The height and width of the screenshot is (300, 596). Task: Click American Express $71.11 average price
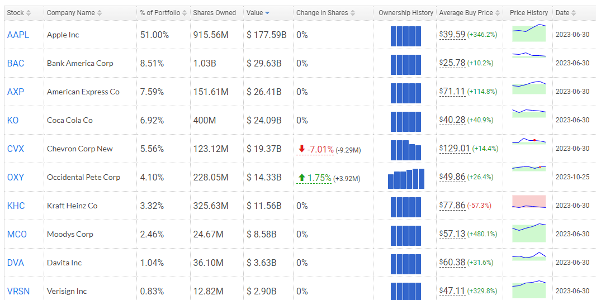452,92
